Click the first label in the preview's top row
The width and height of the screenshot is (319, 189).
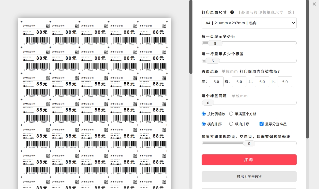click(36, 34)
